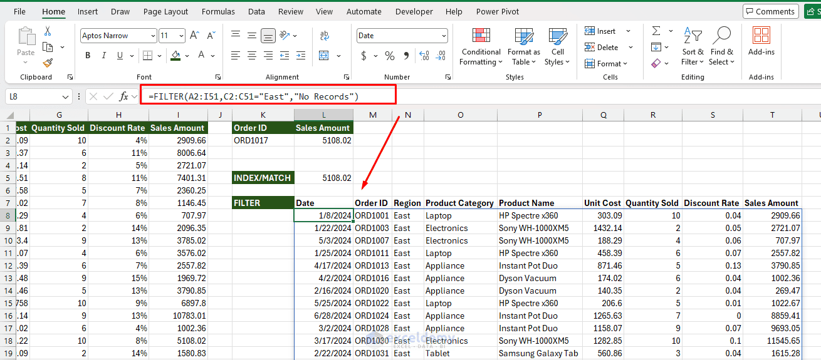Open the font size 11 dropdown
The width and height of the screenshot is (821, 360).
tap(181, 36)
